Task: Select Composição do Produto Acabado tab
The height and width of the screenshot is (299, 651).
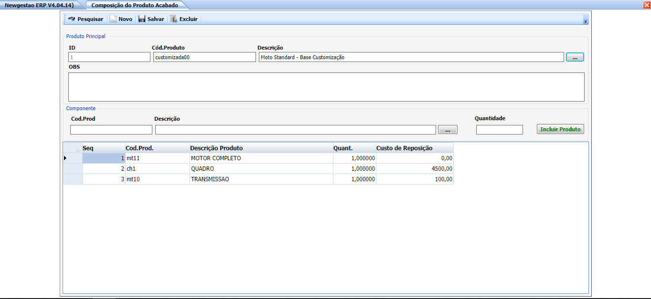Action: 135,5
